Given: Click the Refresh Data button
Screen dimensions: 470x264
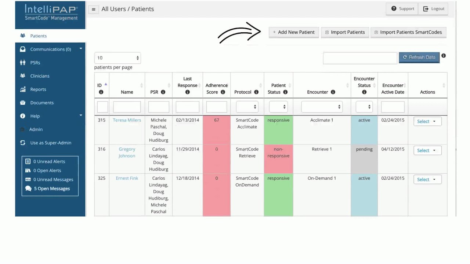Looking at the screenshot, I should click(x=419, y=57).
